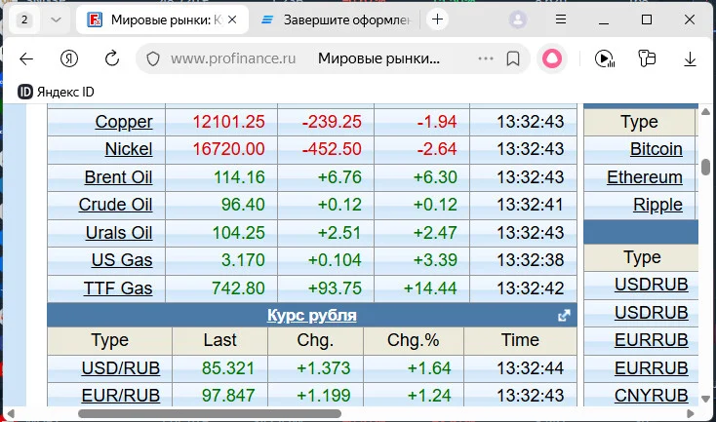The image size is (716, 422).
Task: Select the EUR/RUB value 97.847
Action: (228, 396)
